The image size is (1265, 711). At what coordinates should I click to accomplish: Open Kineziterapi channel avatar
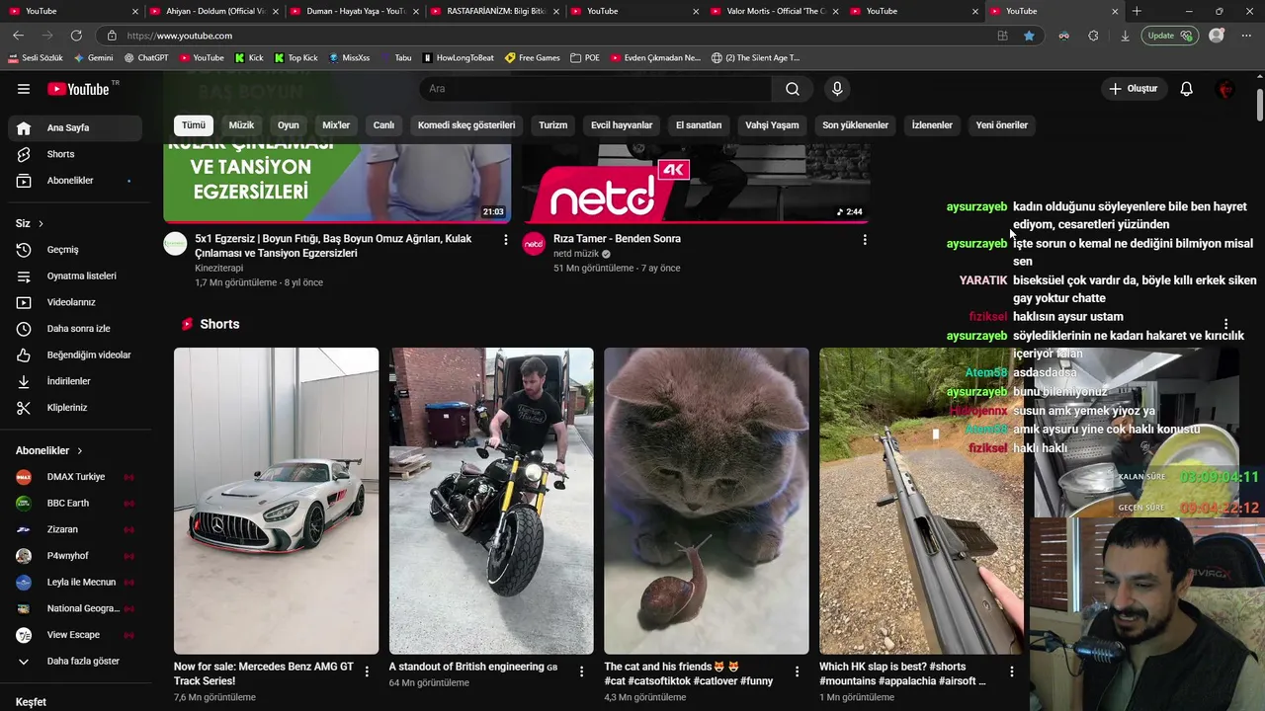[x=175, y=244]
